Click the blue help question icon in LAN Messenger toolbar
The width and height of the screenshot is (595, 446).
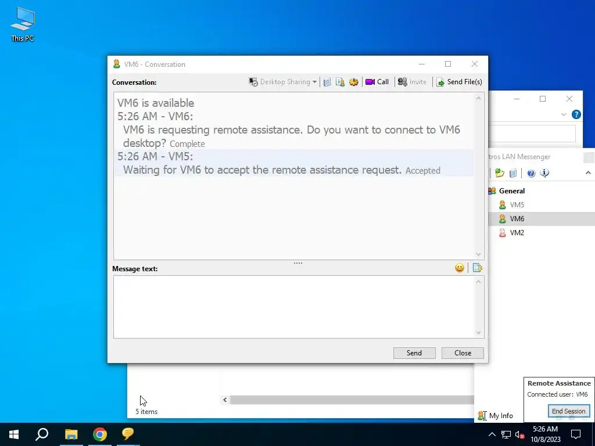click(x=531, y=173)
